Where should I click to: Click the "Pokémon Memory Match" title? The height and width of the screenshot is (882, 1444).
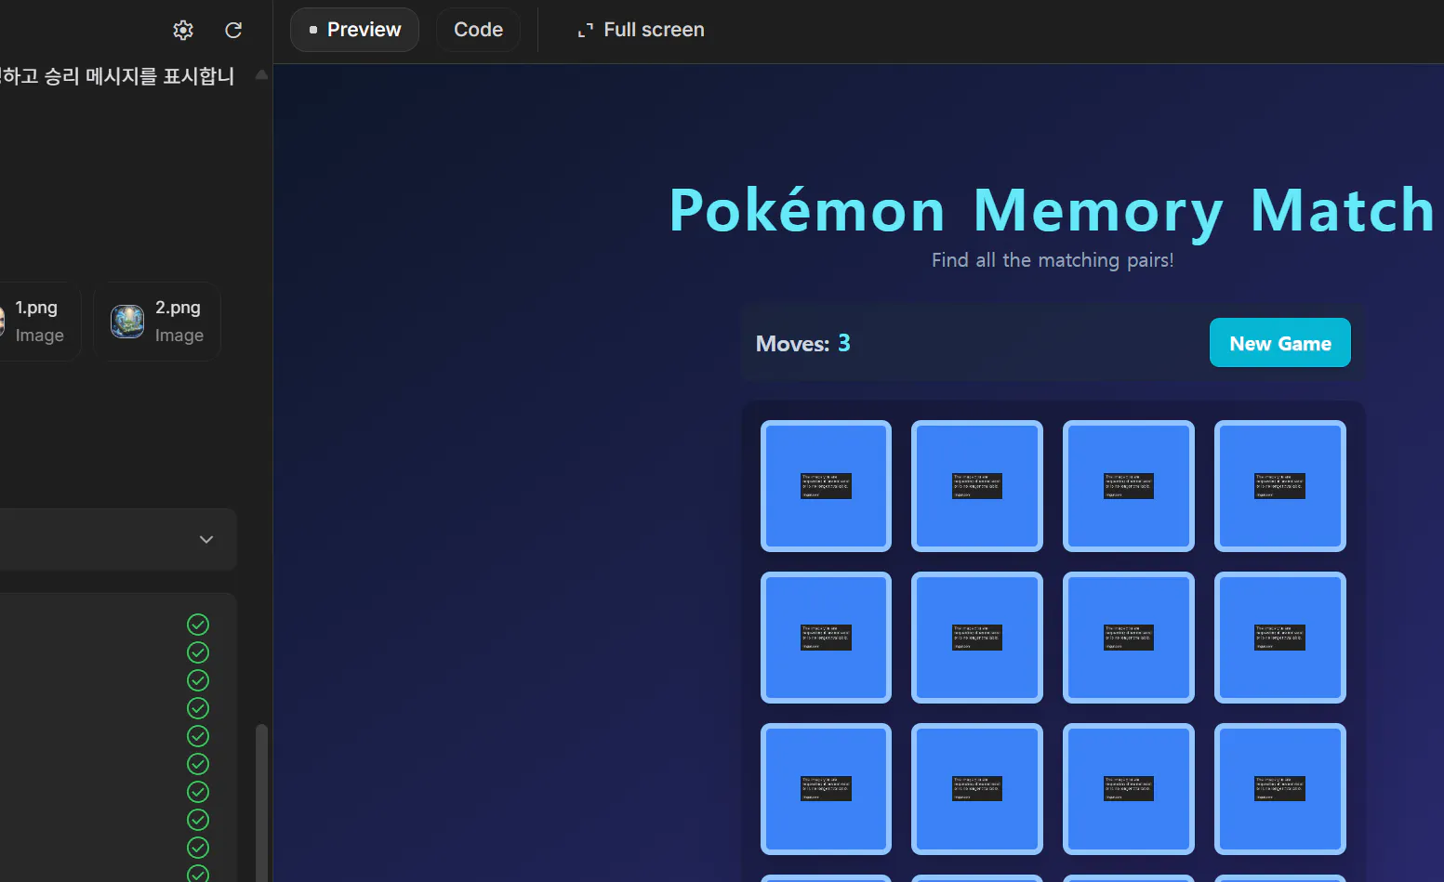(1053, 211)
